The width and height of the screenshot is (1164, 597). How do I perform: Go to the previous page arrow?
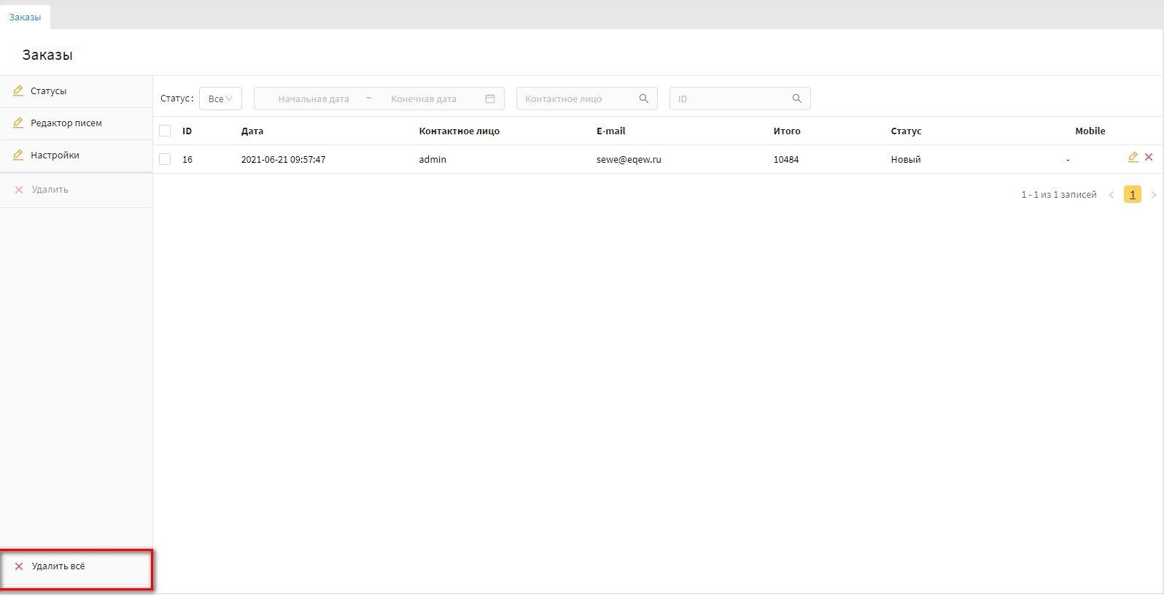pos(1111,195)
